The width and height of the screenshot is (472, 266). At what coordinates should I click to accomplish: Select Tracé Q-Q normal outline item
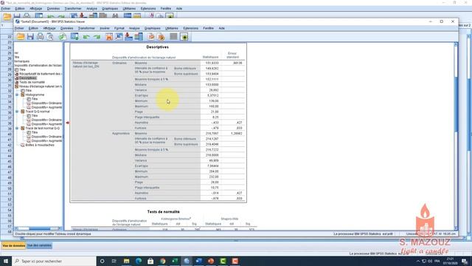38,112
